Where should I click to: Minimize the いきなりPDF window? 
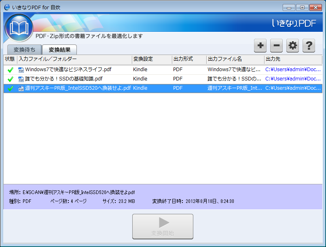[289, 8]
